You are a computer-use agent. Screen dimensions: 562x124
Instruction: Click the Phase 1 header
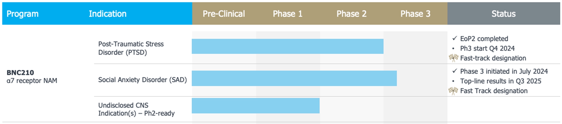tap(288, 14)
